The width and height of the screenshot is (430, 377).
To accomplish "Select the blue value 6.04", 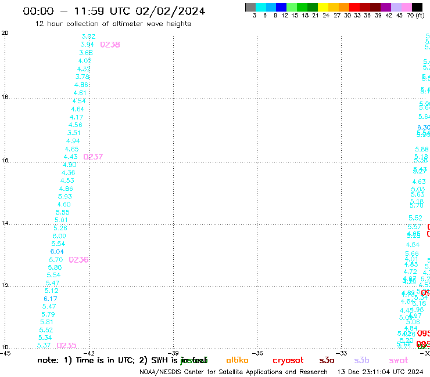I will 57,252.
